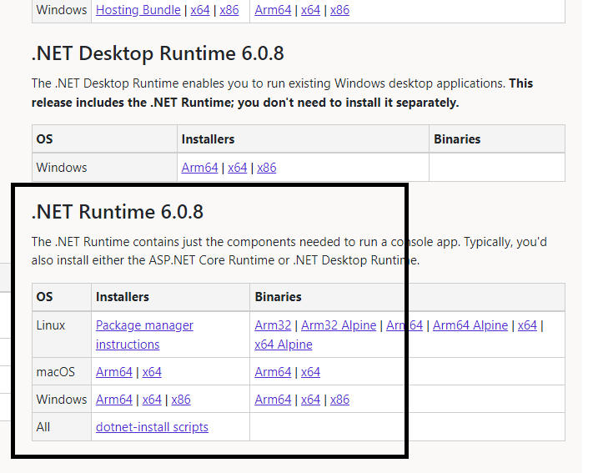The height and width of the screenshot is (473, 598).
Task: Download Desktop Runtime Arm64 Windows installer
Action: coord(199,168)
